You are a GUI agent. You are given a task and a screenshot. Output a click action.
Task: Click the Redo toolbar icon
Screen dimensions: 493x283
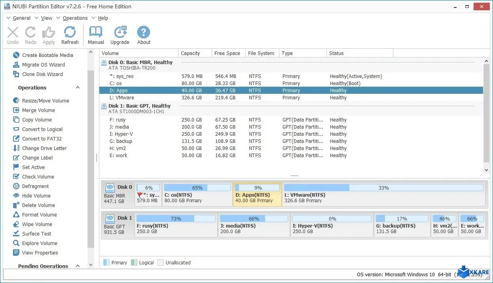(x=30, y=32)
